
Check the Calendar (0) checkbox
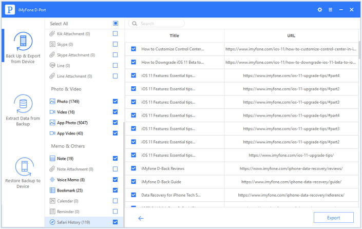point(115,201)
